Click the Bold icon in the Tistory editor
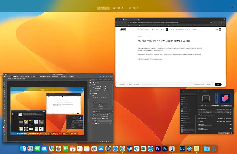This screenshot has width=237, height=154. pyautogui.click(x=153, y=30)
